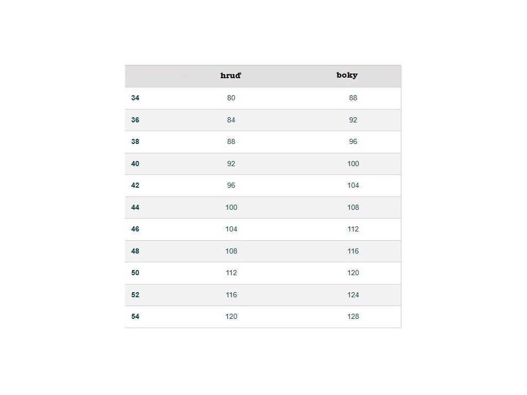Click the "boky" column header
This screenshot has height=395, width=527.
point(347,75)
